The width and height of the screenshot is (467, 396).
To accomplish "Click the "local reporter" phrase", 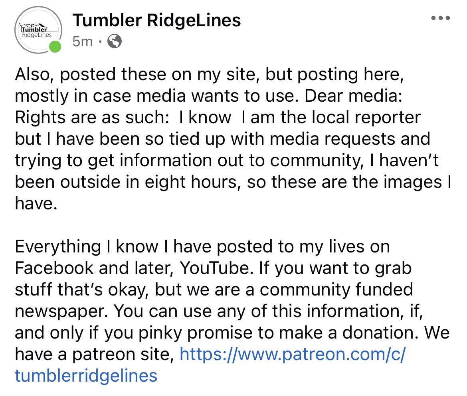I will coord(368,117).
